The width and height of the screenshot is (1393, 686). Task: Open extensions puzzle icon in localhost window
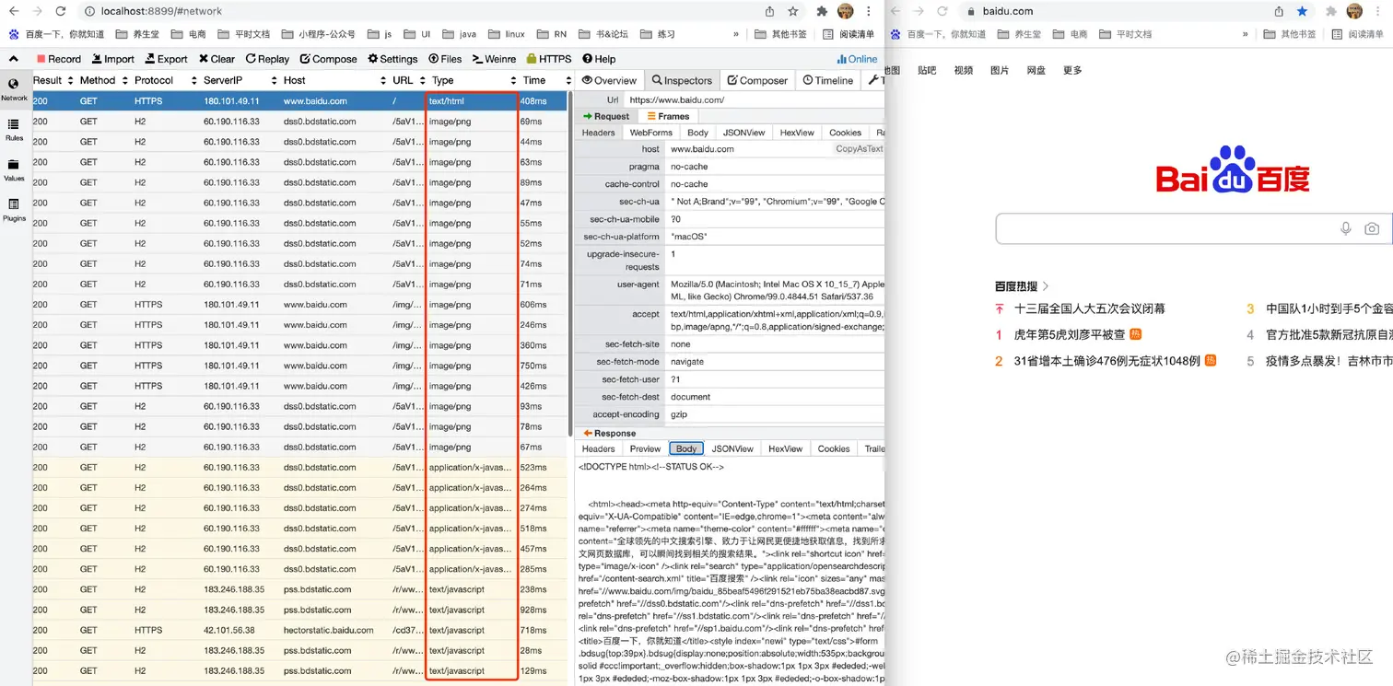[x=822, y=11]
